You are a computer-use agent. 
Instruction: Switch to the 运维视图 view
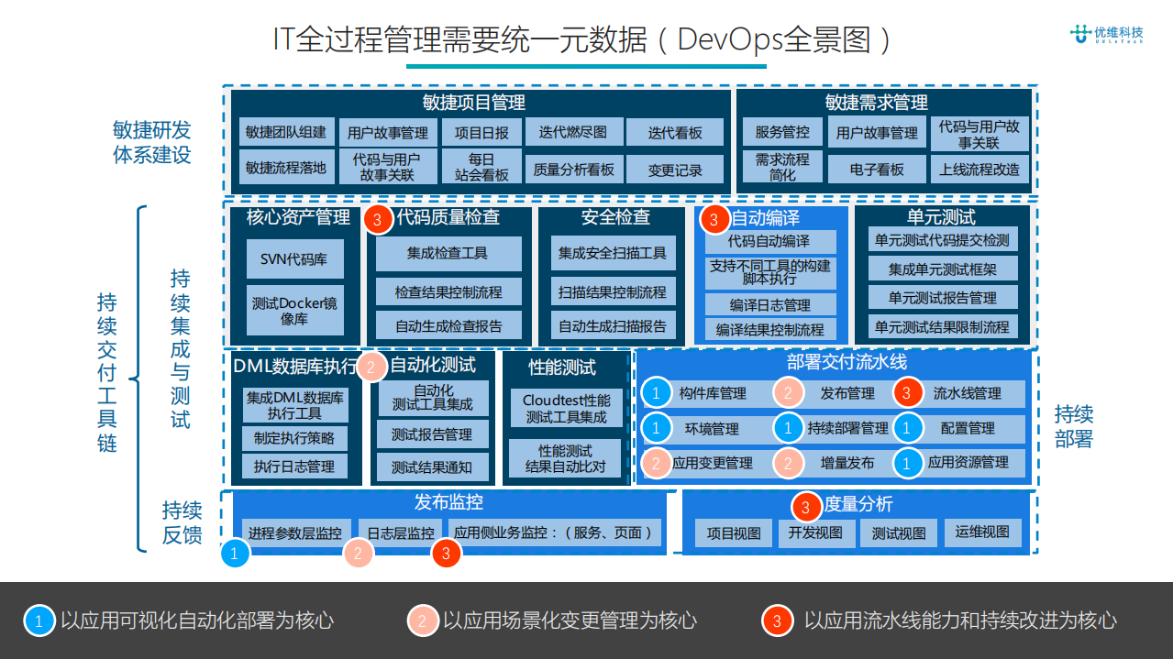click(982, 533)
